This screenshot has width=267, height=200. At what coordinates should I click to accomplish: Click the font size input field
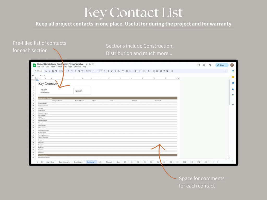click(x=101, y=71)
